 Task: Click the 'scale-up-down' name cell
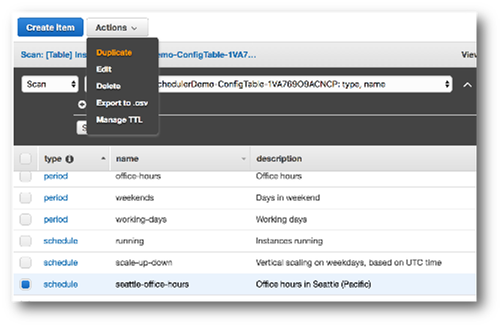(x=144, y=263)
